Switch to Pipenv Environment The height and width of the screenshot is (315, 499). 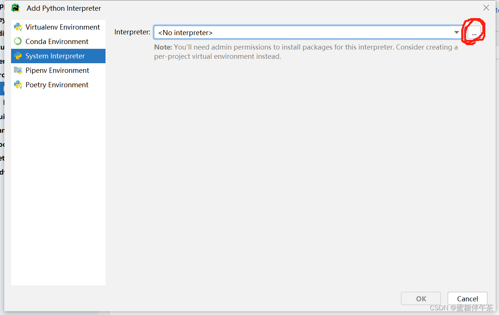(x=58, y=70)
